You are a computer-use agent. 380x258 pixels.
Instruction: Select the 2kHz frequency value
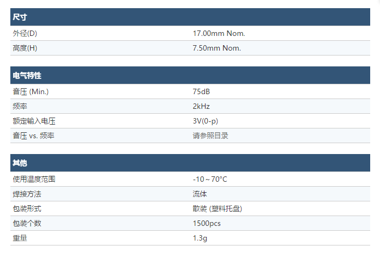pos(201,106)
